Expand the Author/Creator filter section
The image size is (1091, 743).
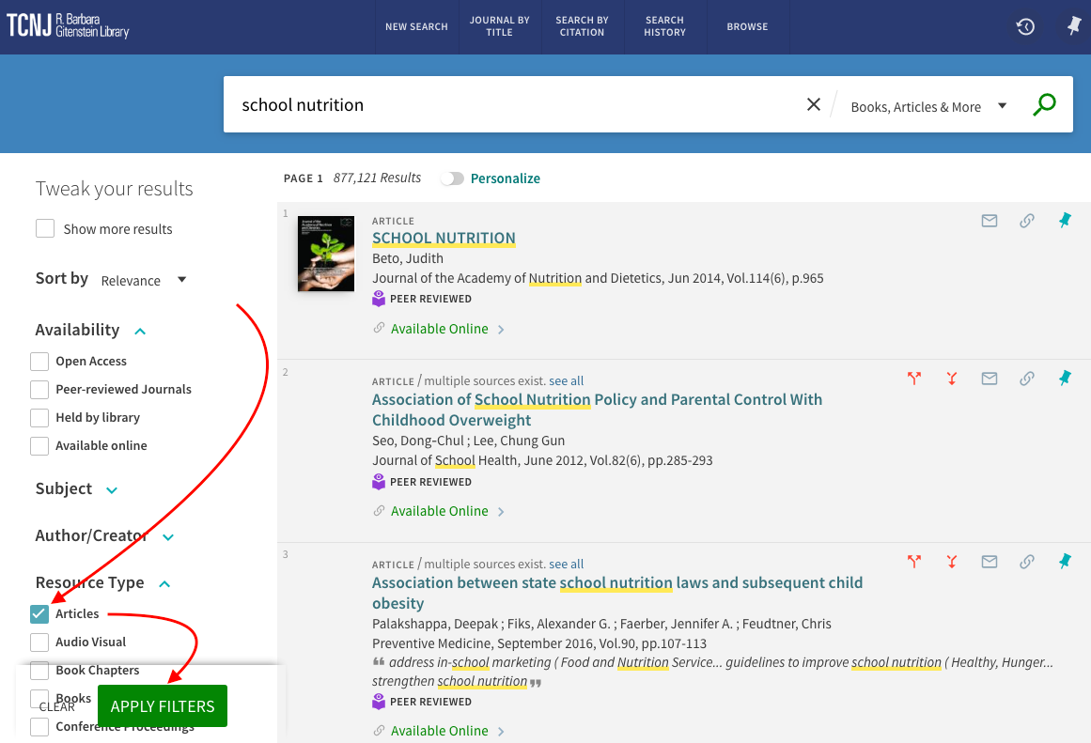(x=167, y=537)
